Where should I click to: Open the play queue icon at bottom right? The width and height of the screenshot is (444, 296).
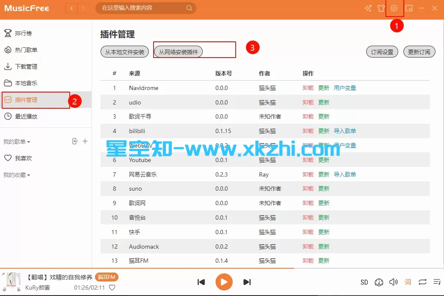point(437,282)
